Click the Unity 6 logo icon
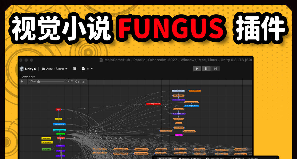The image size is (297, 159). point(22,69)
